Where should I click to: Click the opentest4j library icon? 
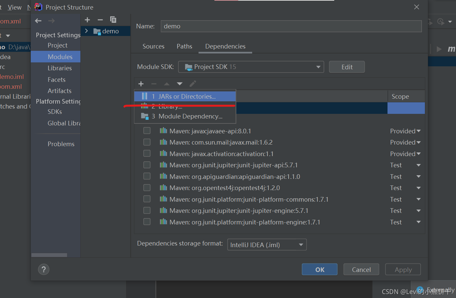(163, 187)
